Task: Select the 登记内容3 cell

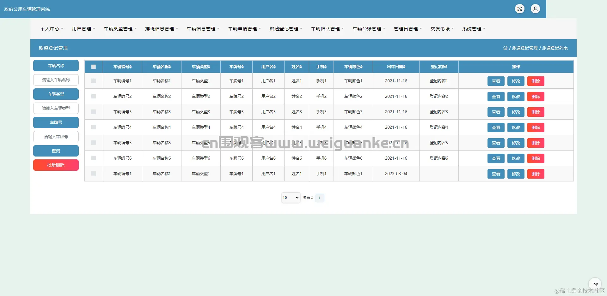Action: click(439, 112)
